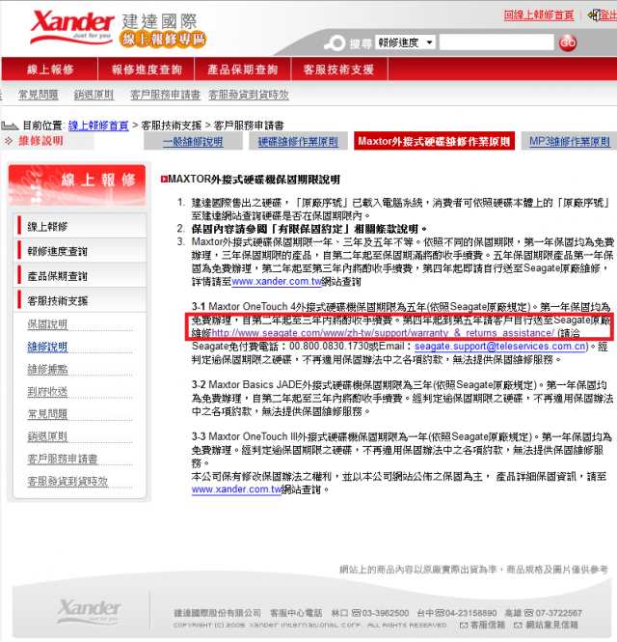Switch to 一般維修說明 tab
The height and width of the screenshot is (642, 617).
point(193,142)
